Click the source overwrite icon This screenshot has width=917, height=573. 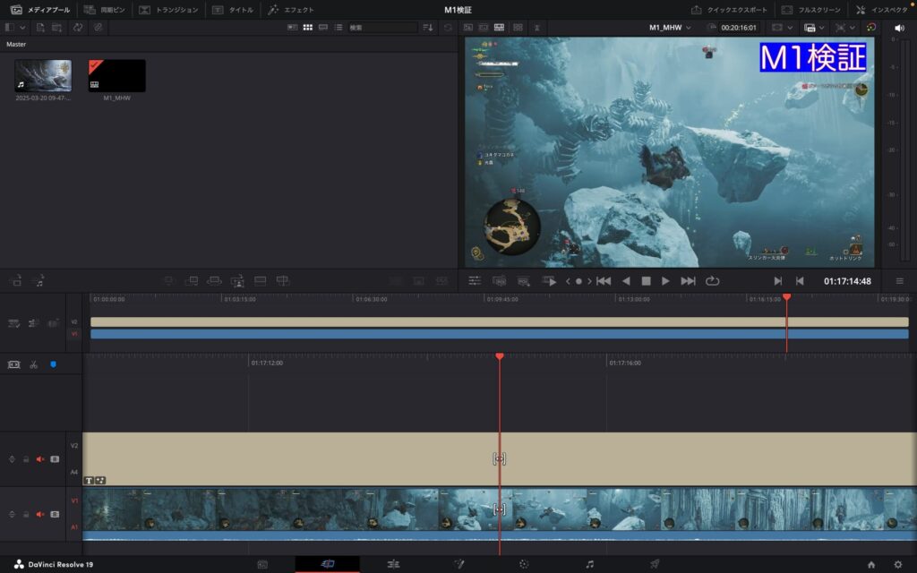point(282,281)
